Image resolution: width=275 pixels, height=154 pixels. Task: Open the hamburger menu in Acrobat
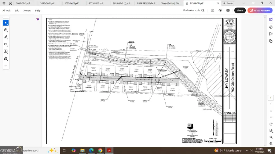tap(4, 3)
